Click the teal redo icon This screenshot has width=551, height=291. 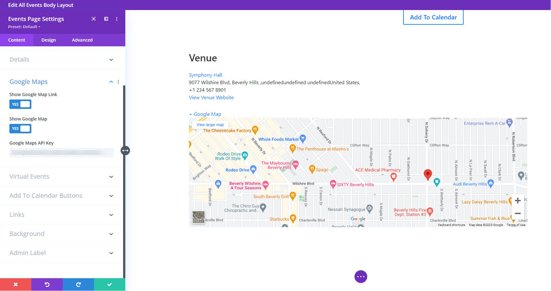(78, 284)
